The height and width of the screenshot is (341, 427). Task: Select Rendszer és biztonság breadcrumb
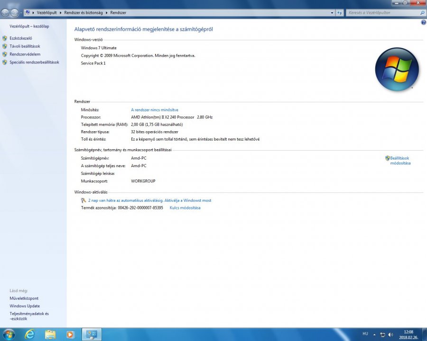pyautogui.click(x=84, y=12)
